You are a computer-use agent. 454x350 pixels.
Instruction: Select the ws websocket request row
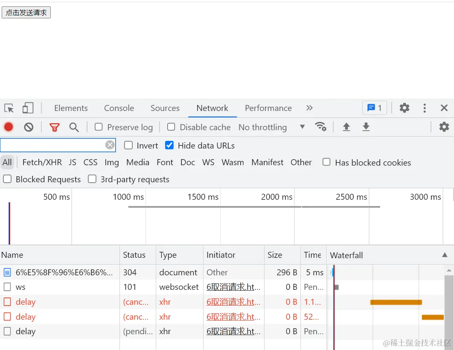click(163, 287)
